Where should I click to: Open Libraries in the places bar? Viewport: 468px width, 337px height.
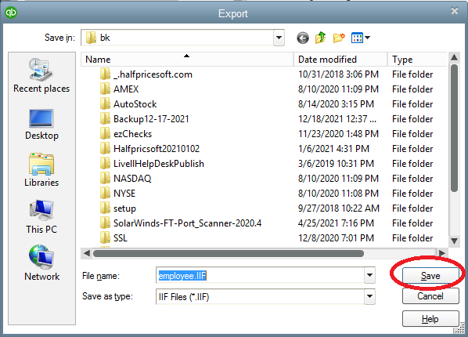(x=41, y=170)
